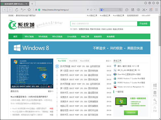Open 系统教程 in navigation bar
Screen dimensions: 161x120
click(111, 37)
